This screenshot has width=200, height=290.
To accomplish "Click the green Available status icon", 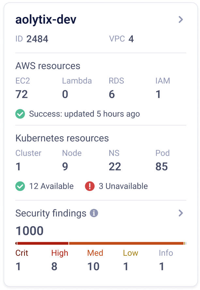I will click(x=20, y=186).
